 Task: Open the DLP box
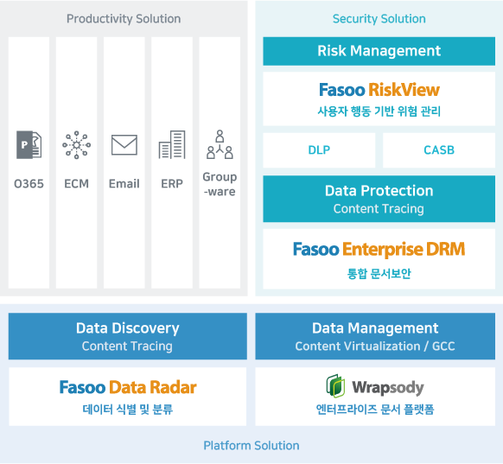319,150
